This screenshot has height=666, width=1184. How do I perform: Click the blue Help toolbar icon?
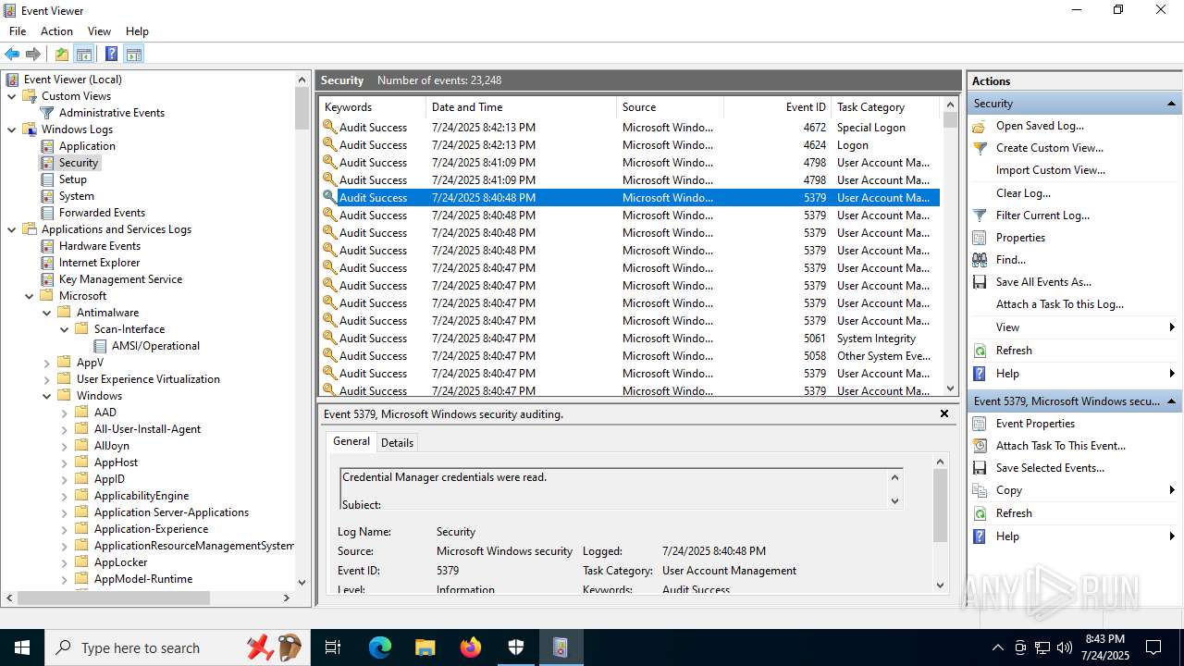point(111,54)
